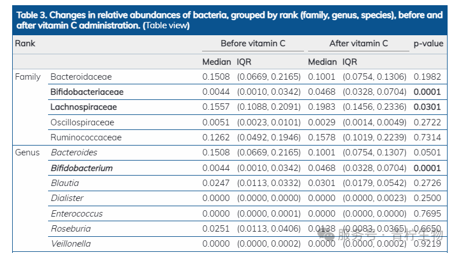Click the Genus rank group label
Viewport: 458px width, 253px height.
click(27, 152)
